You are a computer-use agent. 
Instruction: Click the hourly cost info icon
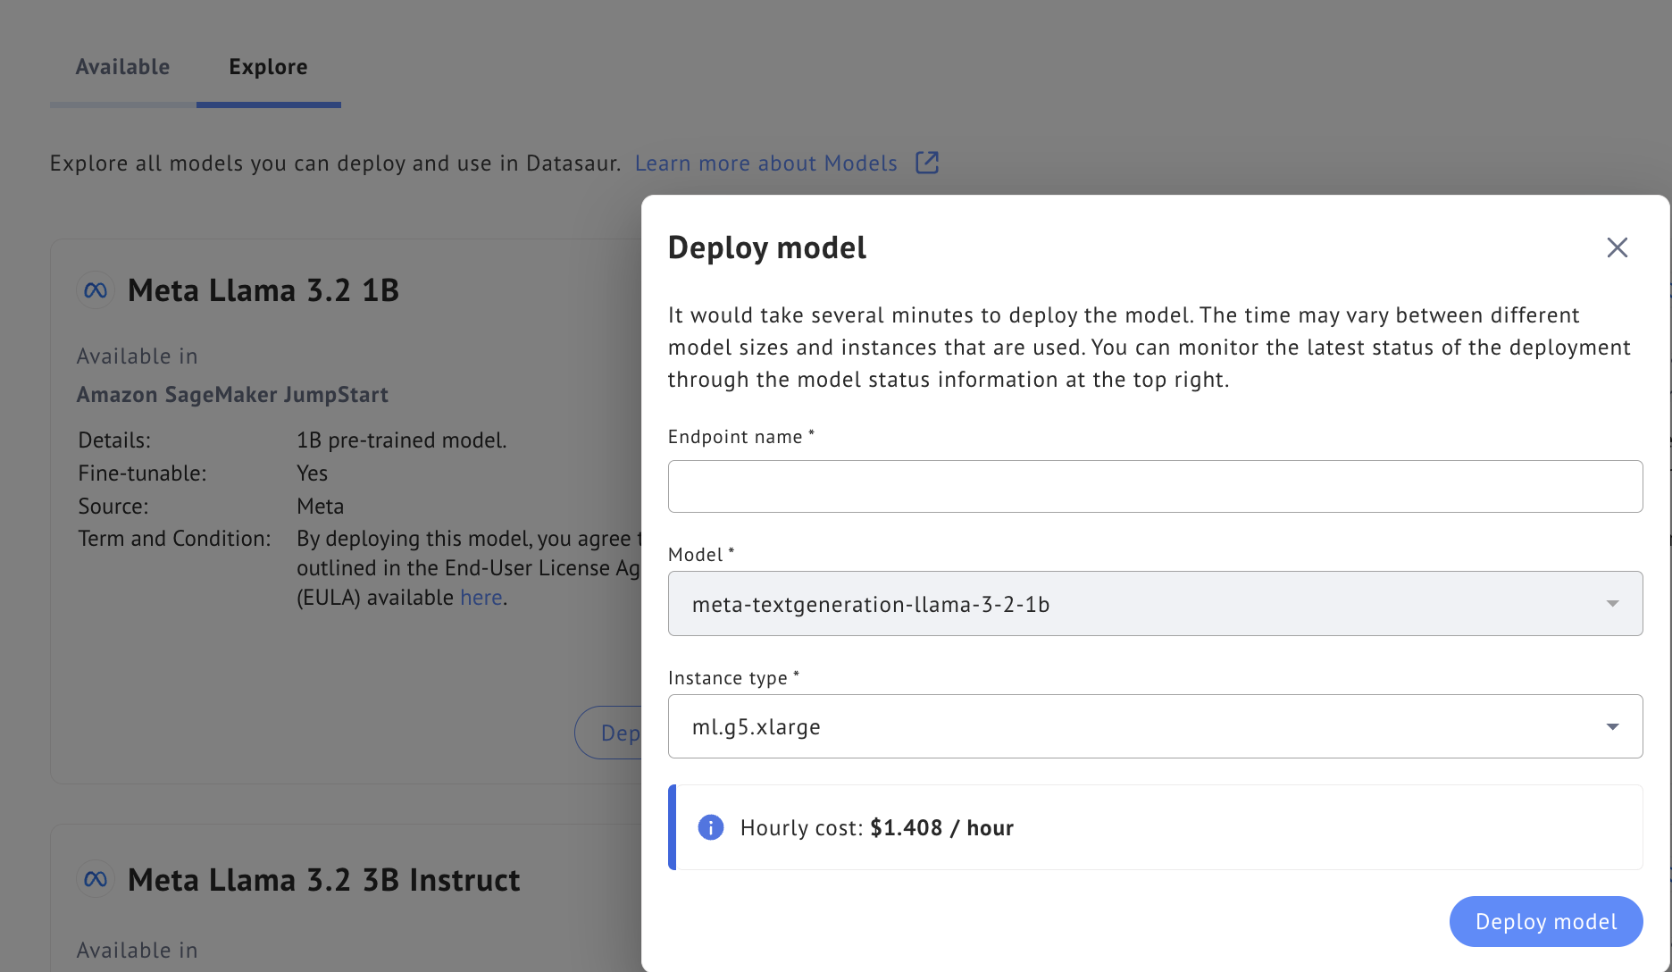pyautogui.click(x=711, y=827)
